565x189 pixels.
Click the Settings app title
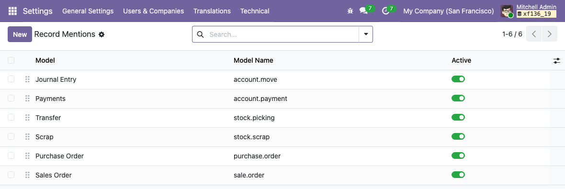tap(38, 11)
